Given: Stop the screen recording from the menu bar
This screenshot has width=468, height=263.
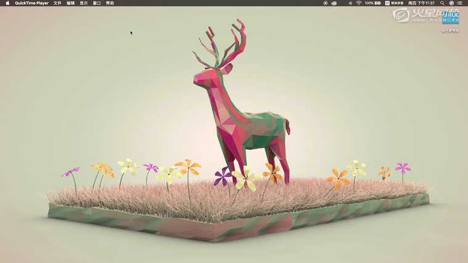Looking at the screenshot, I should tap(325, 3).
